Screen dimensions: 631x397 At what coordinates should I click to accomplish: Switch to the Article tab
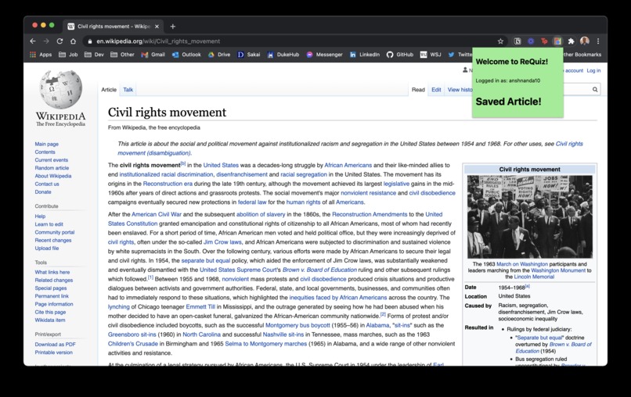(109, 90)
